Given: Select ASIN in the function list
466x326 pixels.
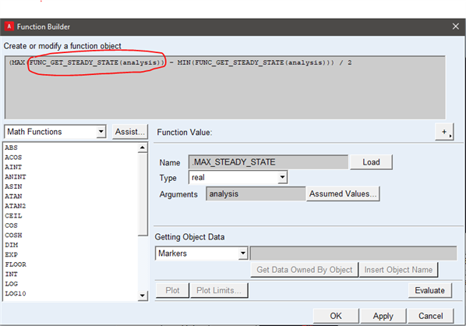Looking at the screenshot, I should point(13,186).
